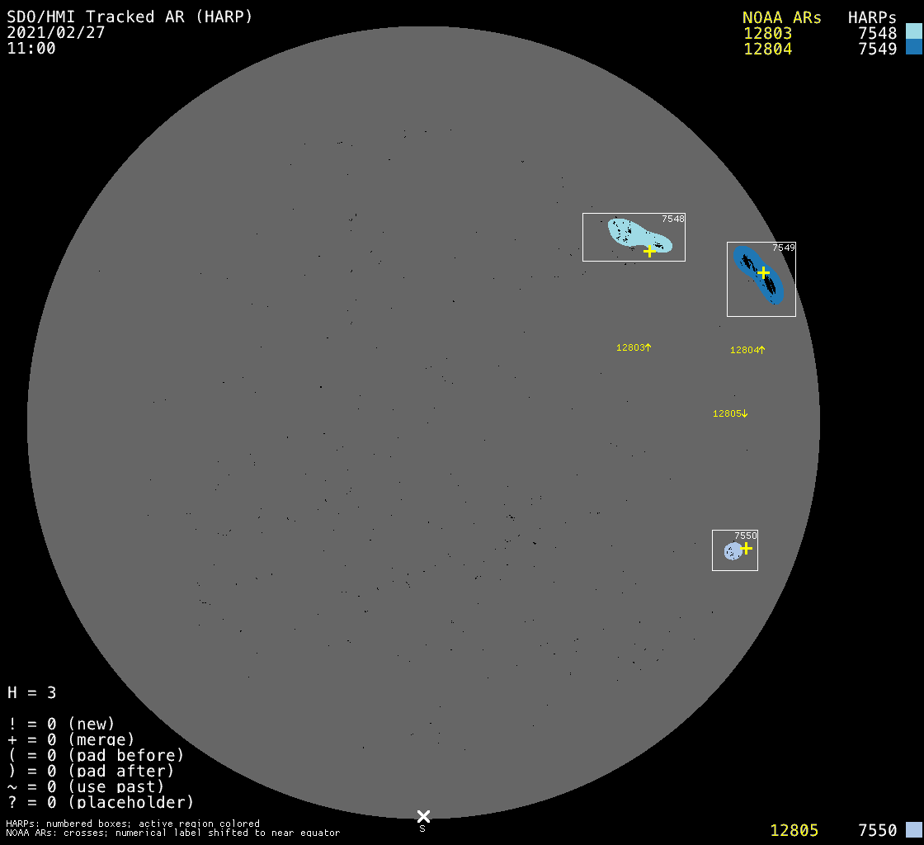Click the yellow cross inside HARP box 7548
This screenshot has width=924, height=845.
point(649,251)
